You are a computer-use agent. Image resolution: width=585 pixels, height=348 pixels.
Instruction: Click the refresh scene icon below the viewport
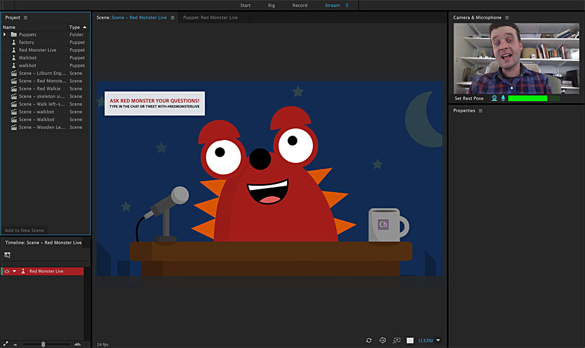click(x=368, y=341)
